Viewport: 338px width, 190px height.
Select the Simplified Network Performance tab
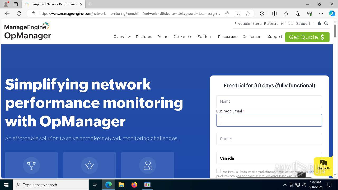(53, 4)
